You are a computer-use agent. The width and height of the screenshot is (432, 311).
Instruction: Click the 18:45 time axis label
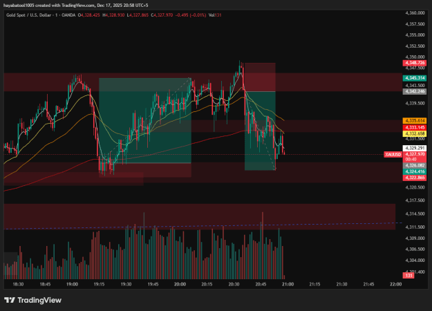click(x=45, y=284)
